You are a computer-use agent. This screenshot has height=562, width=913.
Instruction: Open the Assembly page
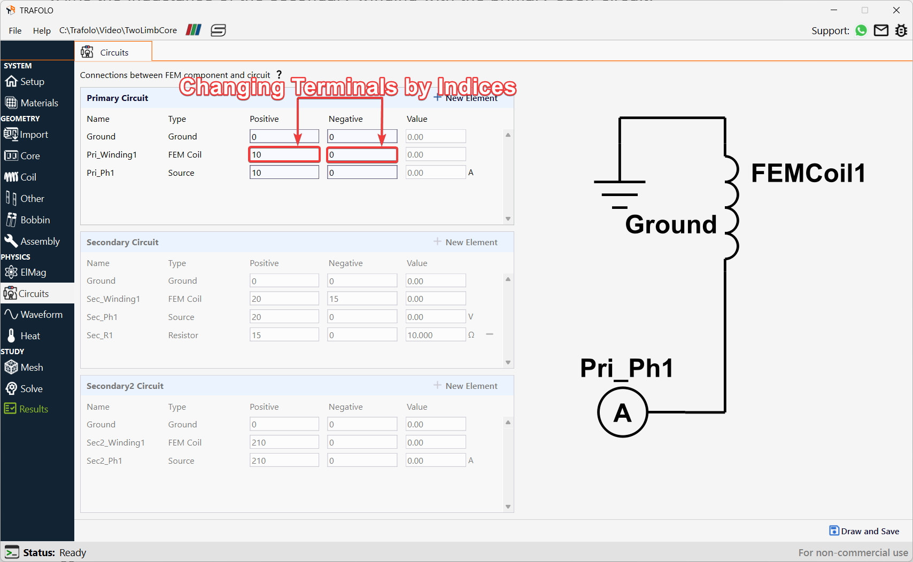click(32, 241)
